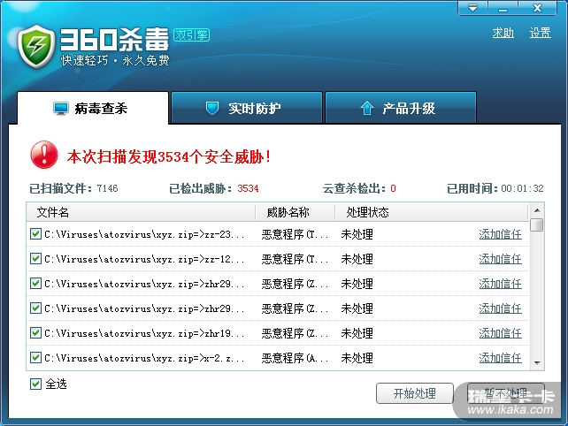Click the elapsed time 00:01:32

click(522, 188)
